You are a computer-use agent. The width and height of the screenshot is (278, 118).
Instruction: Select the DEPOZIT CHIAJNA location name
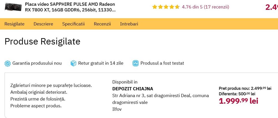point(133,89)
